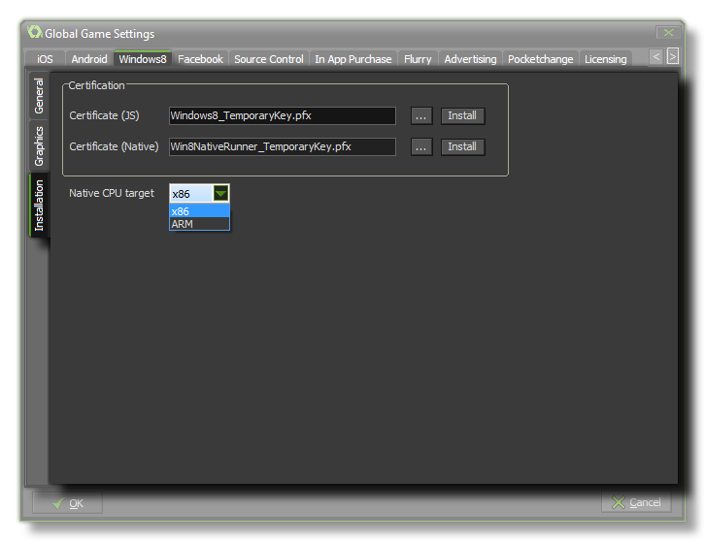
Task: Install the Certificate (Native) key
Action: pyautogui.click(x=462, y=147)
